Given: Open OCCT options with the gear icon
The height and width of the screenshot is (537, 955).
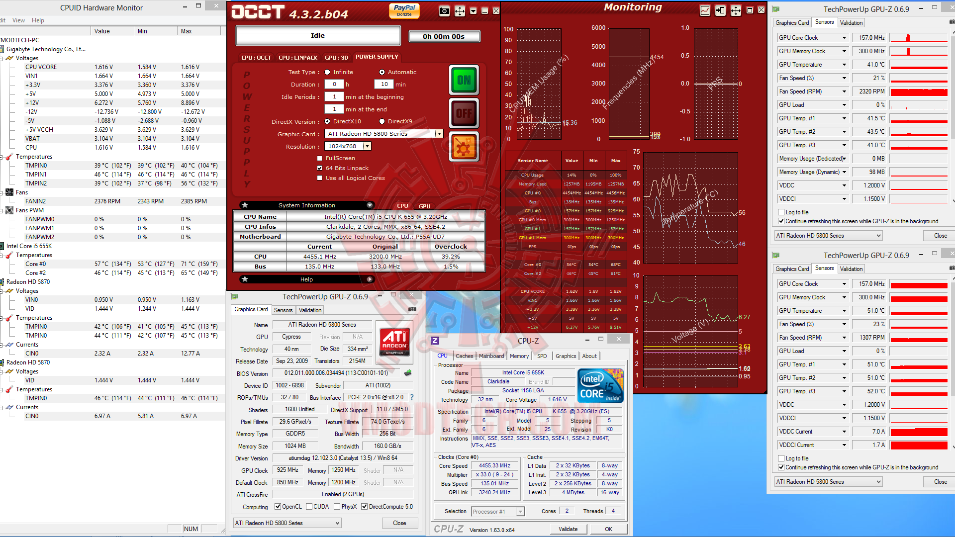Looking at the screenshot, I should [464, 146].
